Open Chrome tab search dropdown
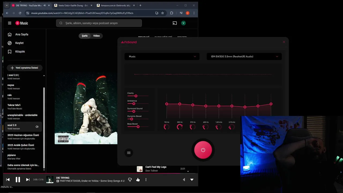This screenshot has width=343, height=193. tap(7, 5)
